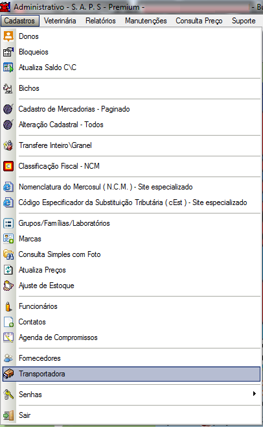
Task: Click the Atualiza Saldo C\C icon
Action: pyautogui.click(x=8, y=67)
